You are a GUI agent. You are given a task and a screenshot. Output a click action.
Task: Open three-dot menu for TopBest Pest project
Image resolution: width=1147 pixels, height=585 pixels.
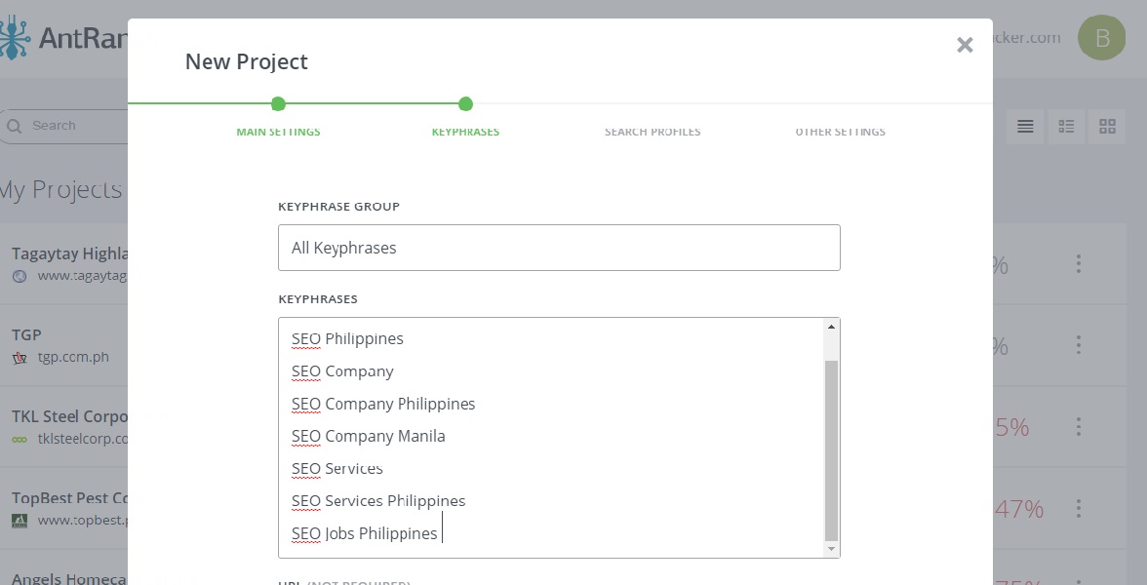(1079, 508)
